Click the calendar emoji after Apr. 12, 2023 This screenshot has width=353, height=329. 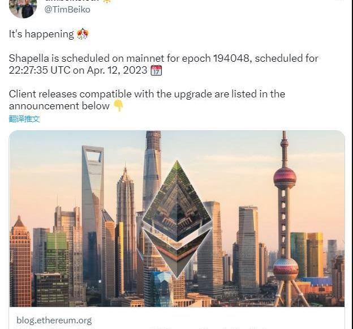[x=156, y=70]
